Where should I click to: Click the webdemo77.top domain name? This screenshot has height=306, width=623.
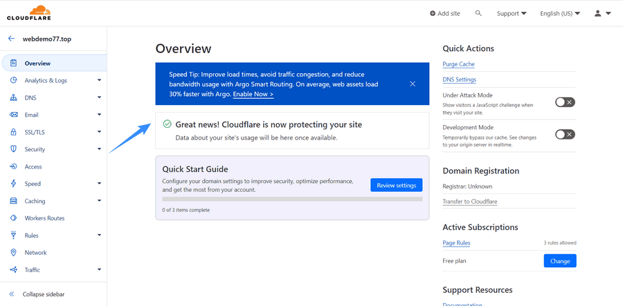pyautogui.click(x=47, y=39)
